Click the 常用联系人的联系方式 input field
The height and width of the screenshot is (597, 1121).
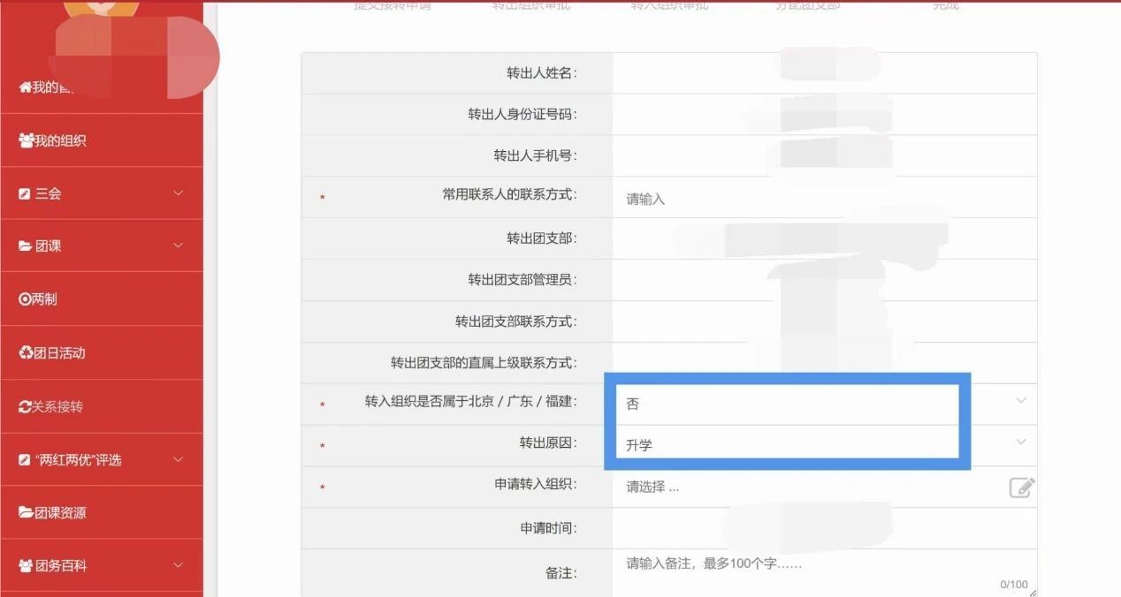(822, 199)
